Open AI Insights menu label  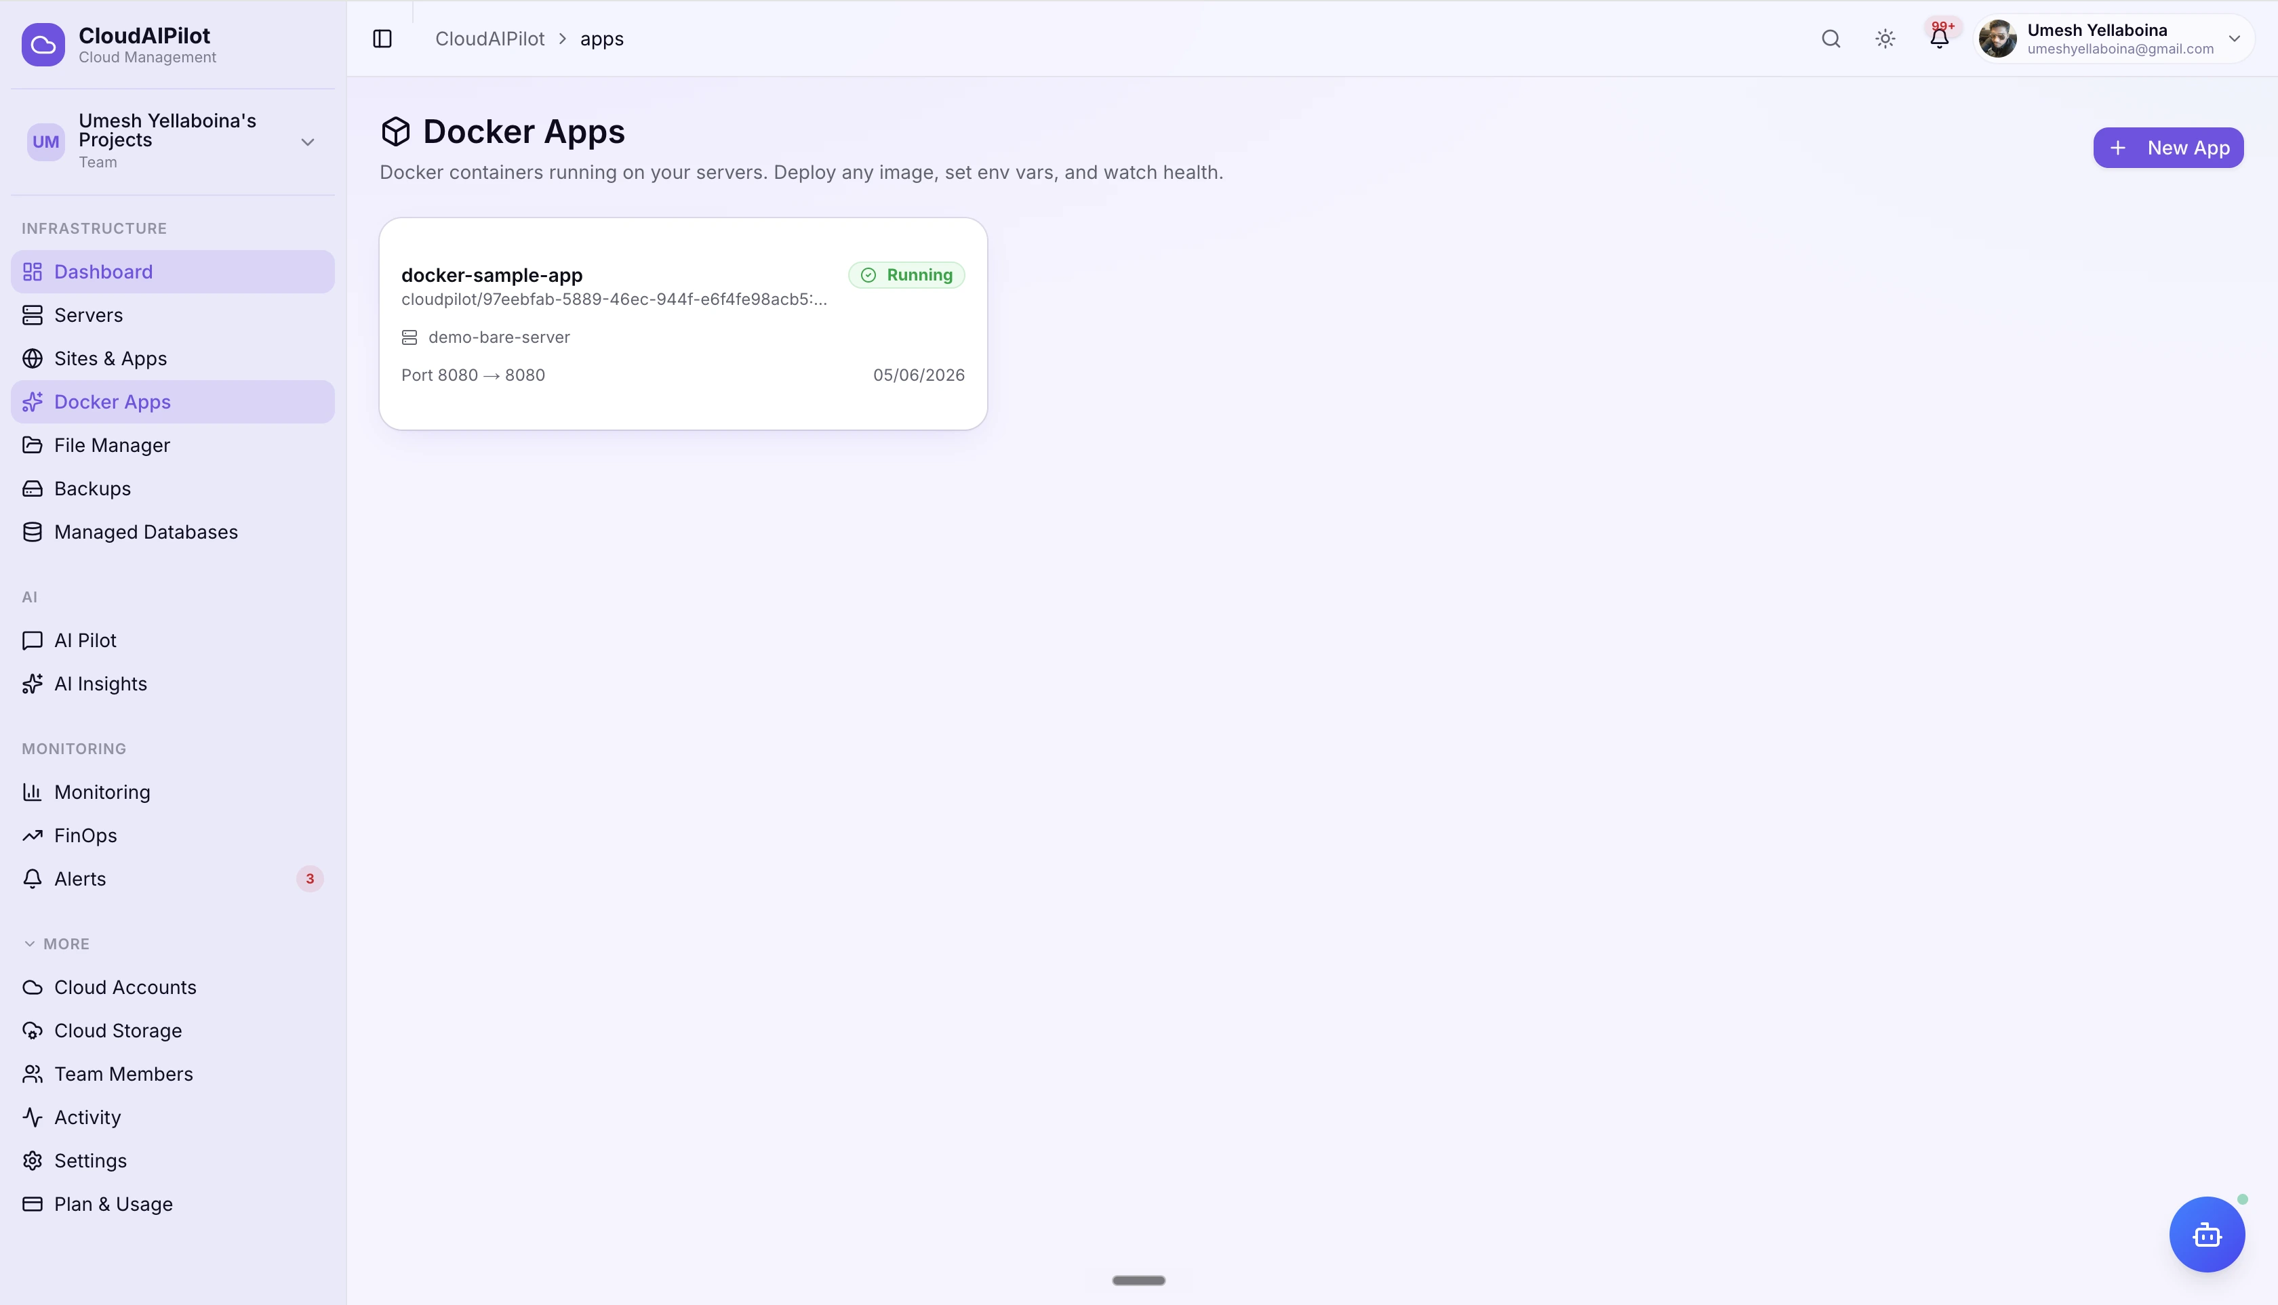[x=100, y=684]
